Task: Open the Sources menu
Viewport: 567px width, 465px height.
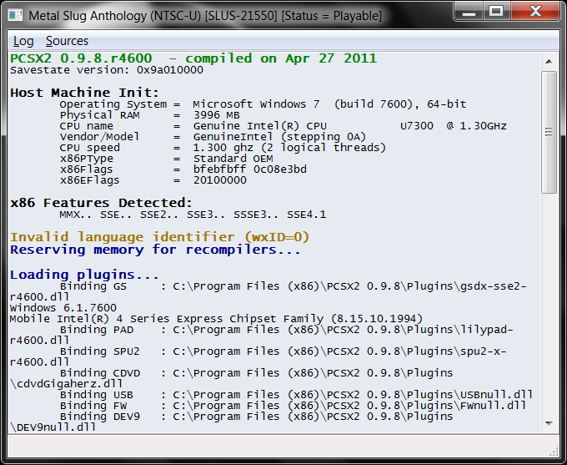Action: click(x=67, y=41)
